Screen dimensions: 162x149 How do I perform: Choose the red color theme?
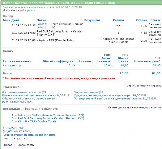[22, 11]
